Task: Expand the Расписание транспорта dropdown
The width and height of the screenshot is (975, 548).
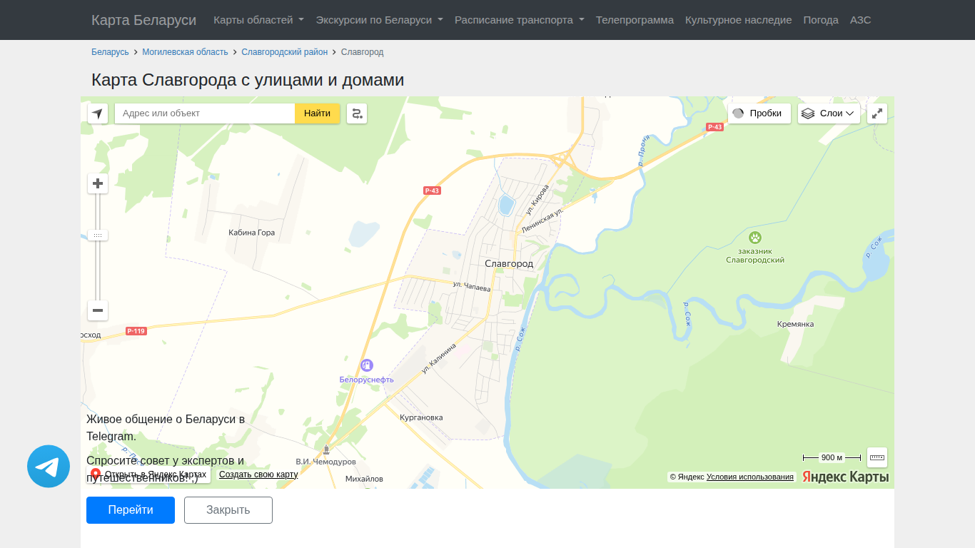Action: point(520,20)
